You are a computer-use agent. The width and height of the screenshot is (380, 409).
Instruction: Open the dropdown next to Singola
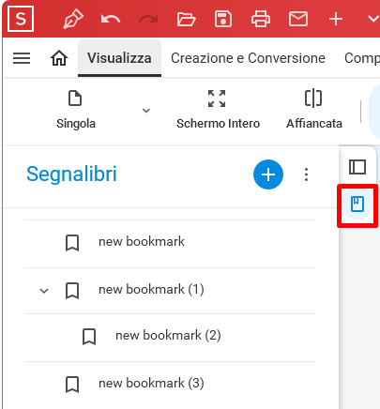(x=146, y=111)
